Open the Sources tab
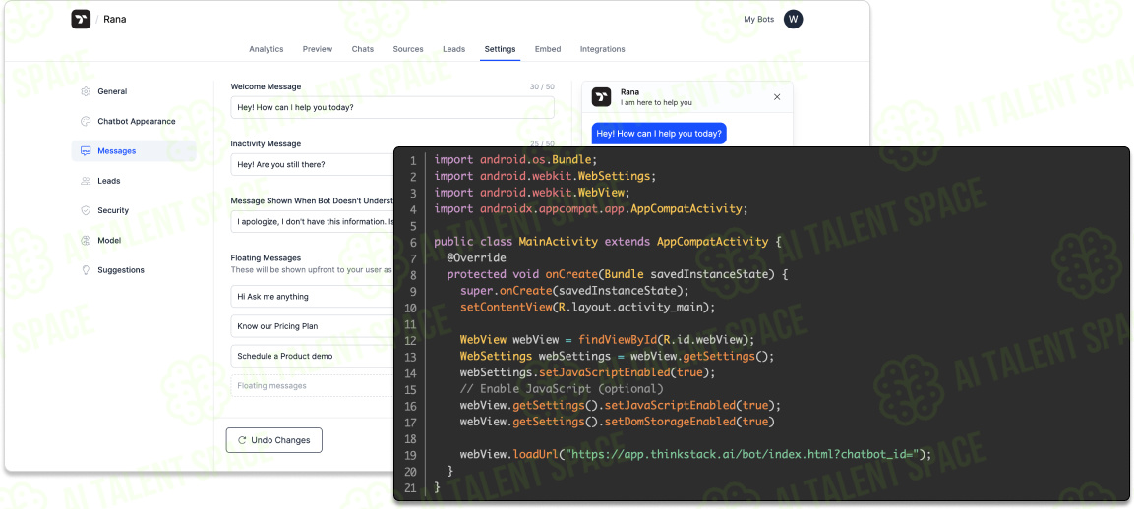The height and width of the screenshot is (509, 1134). tap(408, 49)
